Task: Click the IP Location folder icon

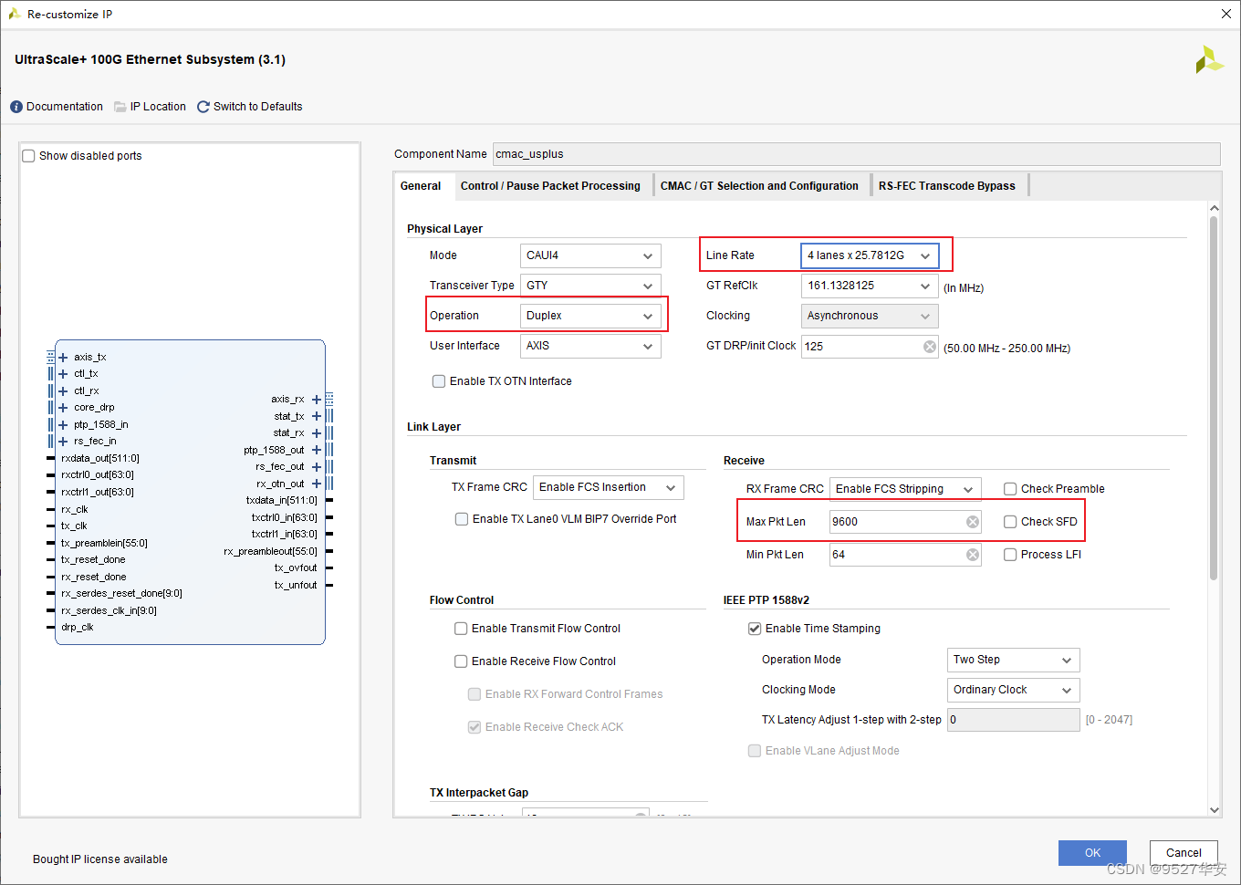Action: [120, 107]
